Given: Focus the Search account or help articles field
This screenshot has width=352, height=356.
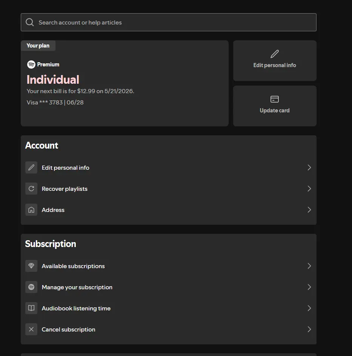Looking at the screenshot, I should click(x=169, y=22).
